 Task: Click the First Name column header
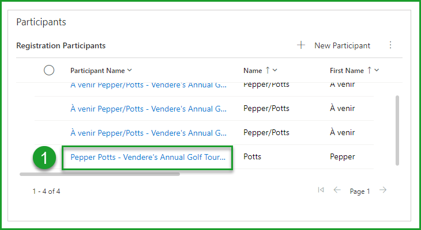tap(347, 71)
